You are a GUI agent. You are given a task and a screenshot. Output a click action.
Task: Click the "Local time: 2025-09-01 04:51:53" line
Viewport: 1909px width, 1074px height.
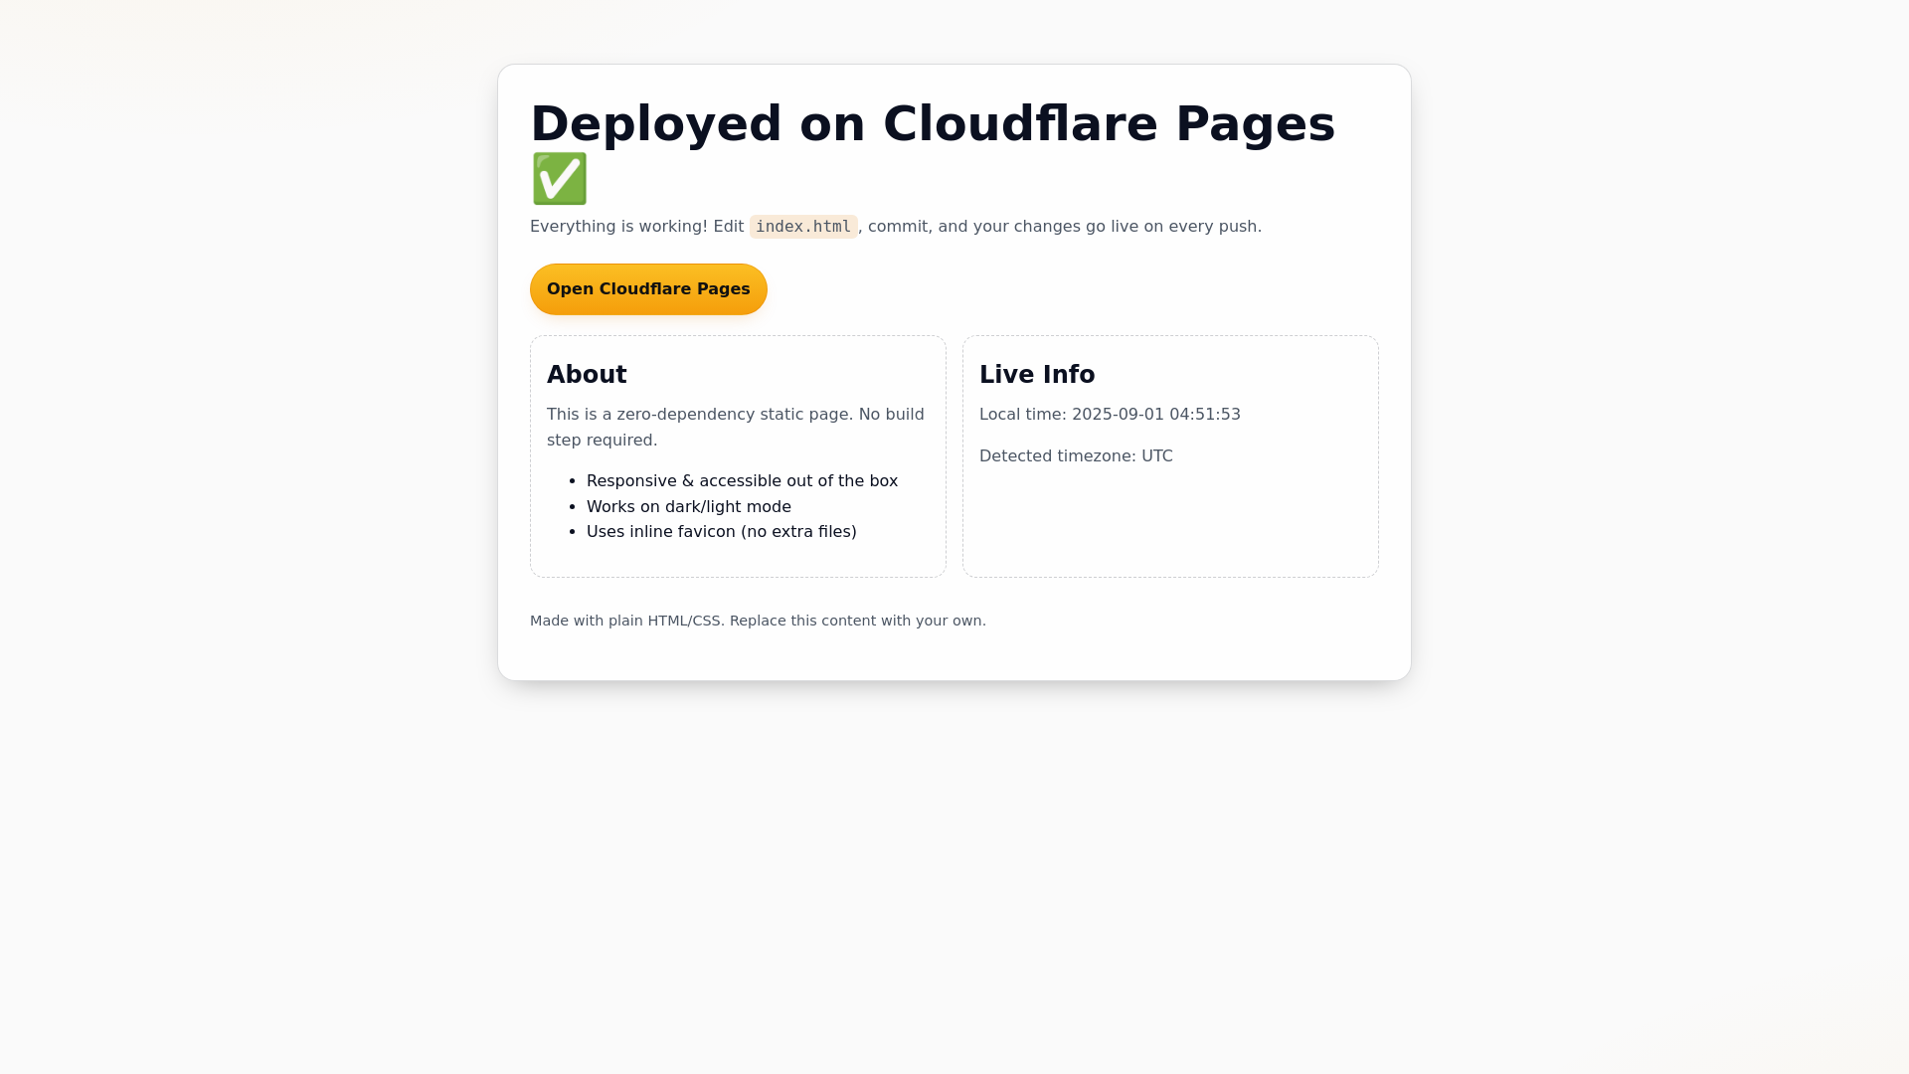click(x=1110, y=415)
